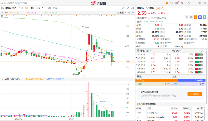This screenshot has width=208, height=121.
Task: Zoom in chart with plus icon
Action: click(129, 13)
